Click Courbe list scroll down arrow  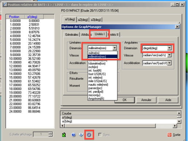179,121
